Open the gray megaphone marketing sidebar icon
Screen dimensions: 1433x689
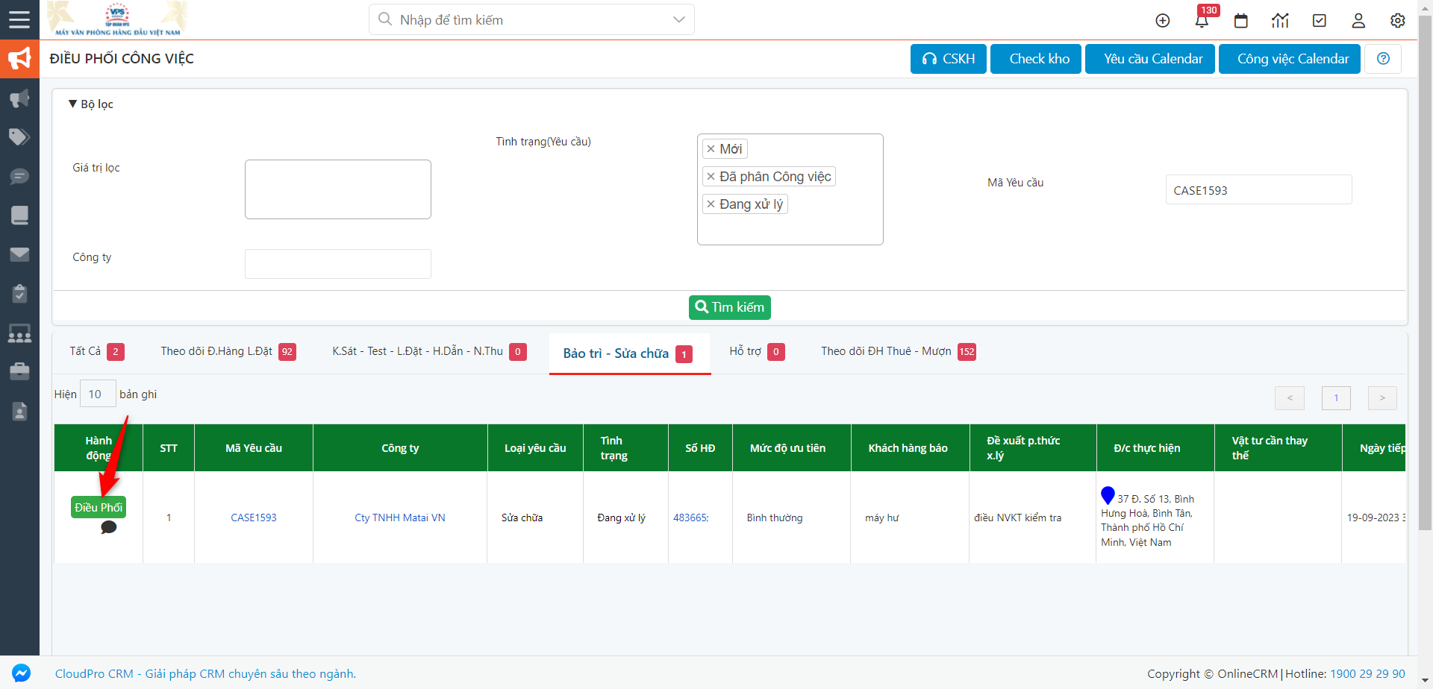coord(19,98)
